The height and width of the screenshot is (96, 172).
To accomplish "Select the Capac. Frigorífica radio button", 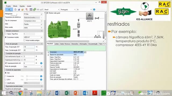I will tap(6, 34).
